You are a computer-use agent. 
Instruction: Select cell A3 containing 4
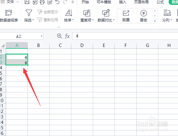tap(17, 62)
